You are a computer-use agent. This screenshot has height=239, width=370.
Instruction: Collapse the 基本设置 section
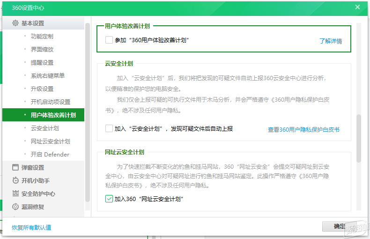[x=43, y=23]
